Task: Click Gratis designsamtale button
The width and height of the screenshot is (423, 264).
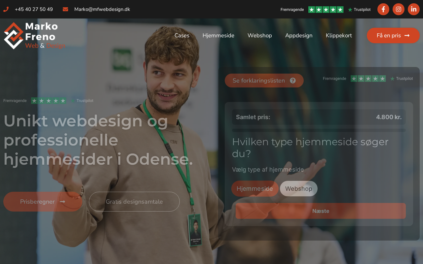Action: tap(134, 202)
